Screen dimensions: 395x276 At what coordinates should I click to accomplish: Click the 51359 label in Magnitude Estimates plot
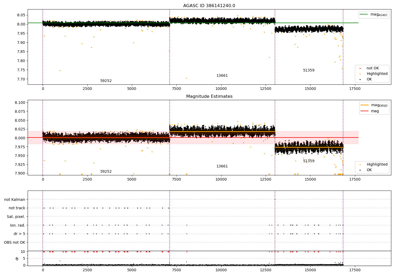point(309,161)
